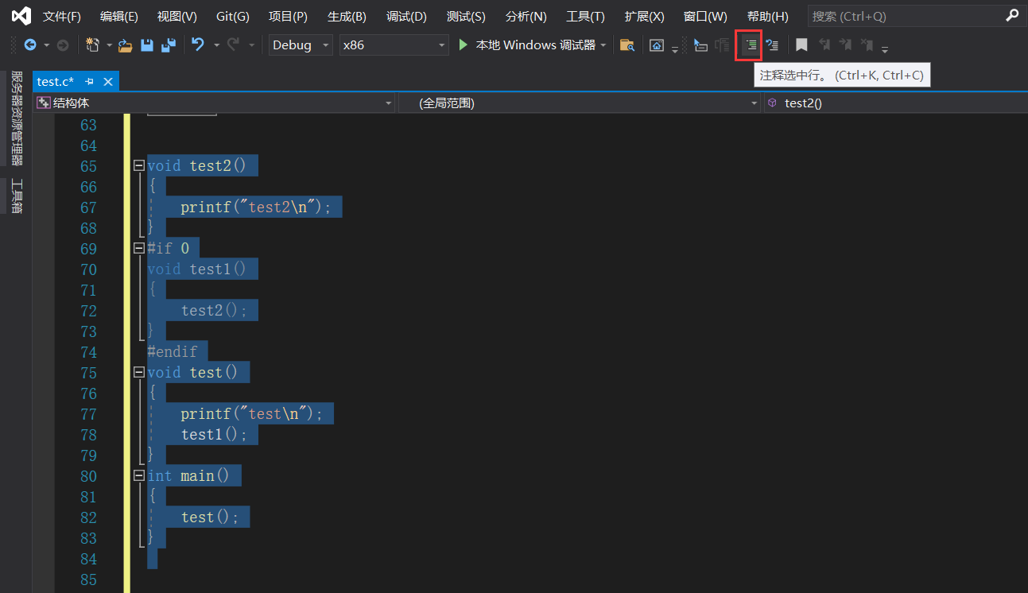The width and height of the screenshot is (1028, 593).
Task: Click the uncomment selected lines icon
Action: pyautogui.click(x=772, y=45)
